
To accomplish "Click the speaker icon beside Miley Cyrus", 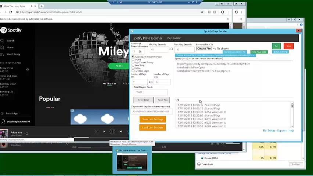I will coord(28,70).
